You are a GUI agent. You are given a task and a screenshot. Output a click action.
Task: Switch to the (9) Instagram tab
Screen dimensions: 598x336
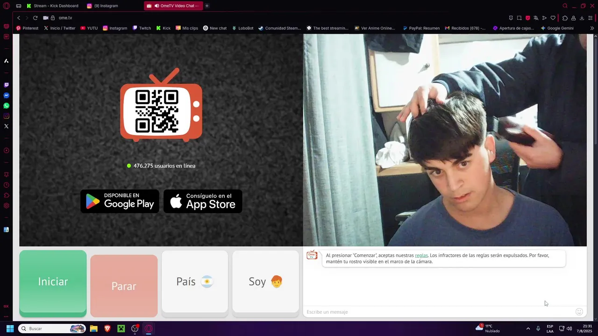point(103,6)
